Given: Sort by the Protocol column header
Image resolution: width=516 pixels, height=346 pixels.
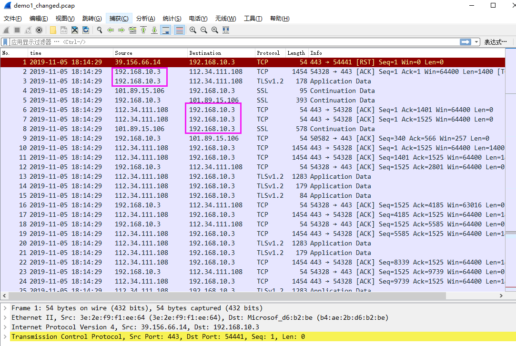Looking at the screenshot, I should pyautogui.click(x=270, y=53).
